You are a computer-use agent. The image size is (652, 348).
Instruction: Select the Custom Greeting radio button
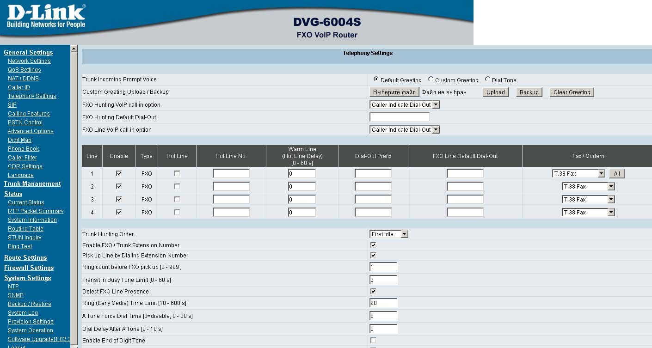pyautogui.click(x=431, y=79)
